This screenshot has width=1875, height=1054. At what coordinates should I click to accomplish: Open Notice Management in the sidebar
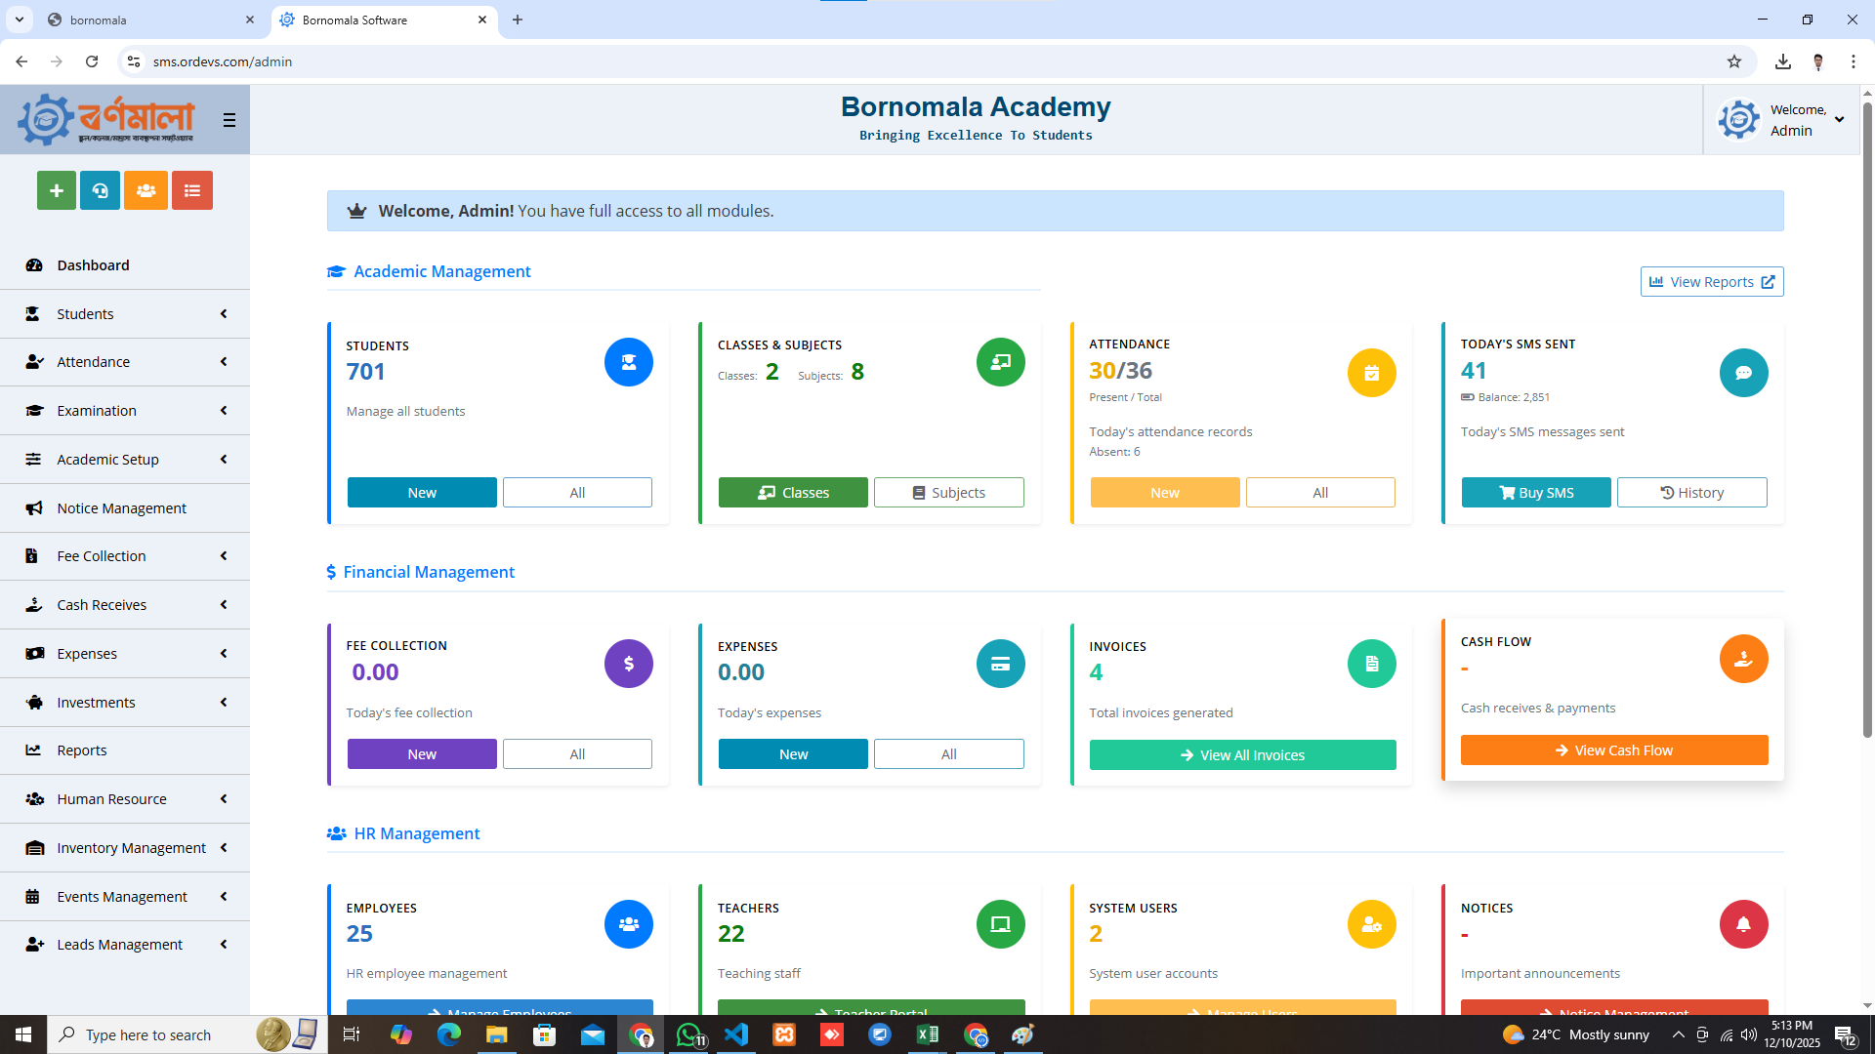(x=121, y=508)
